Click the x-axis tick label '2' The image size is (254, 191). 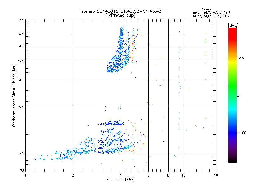73,175
